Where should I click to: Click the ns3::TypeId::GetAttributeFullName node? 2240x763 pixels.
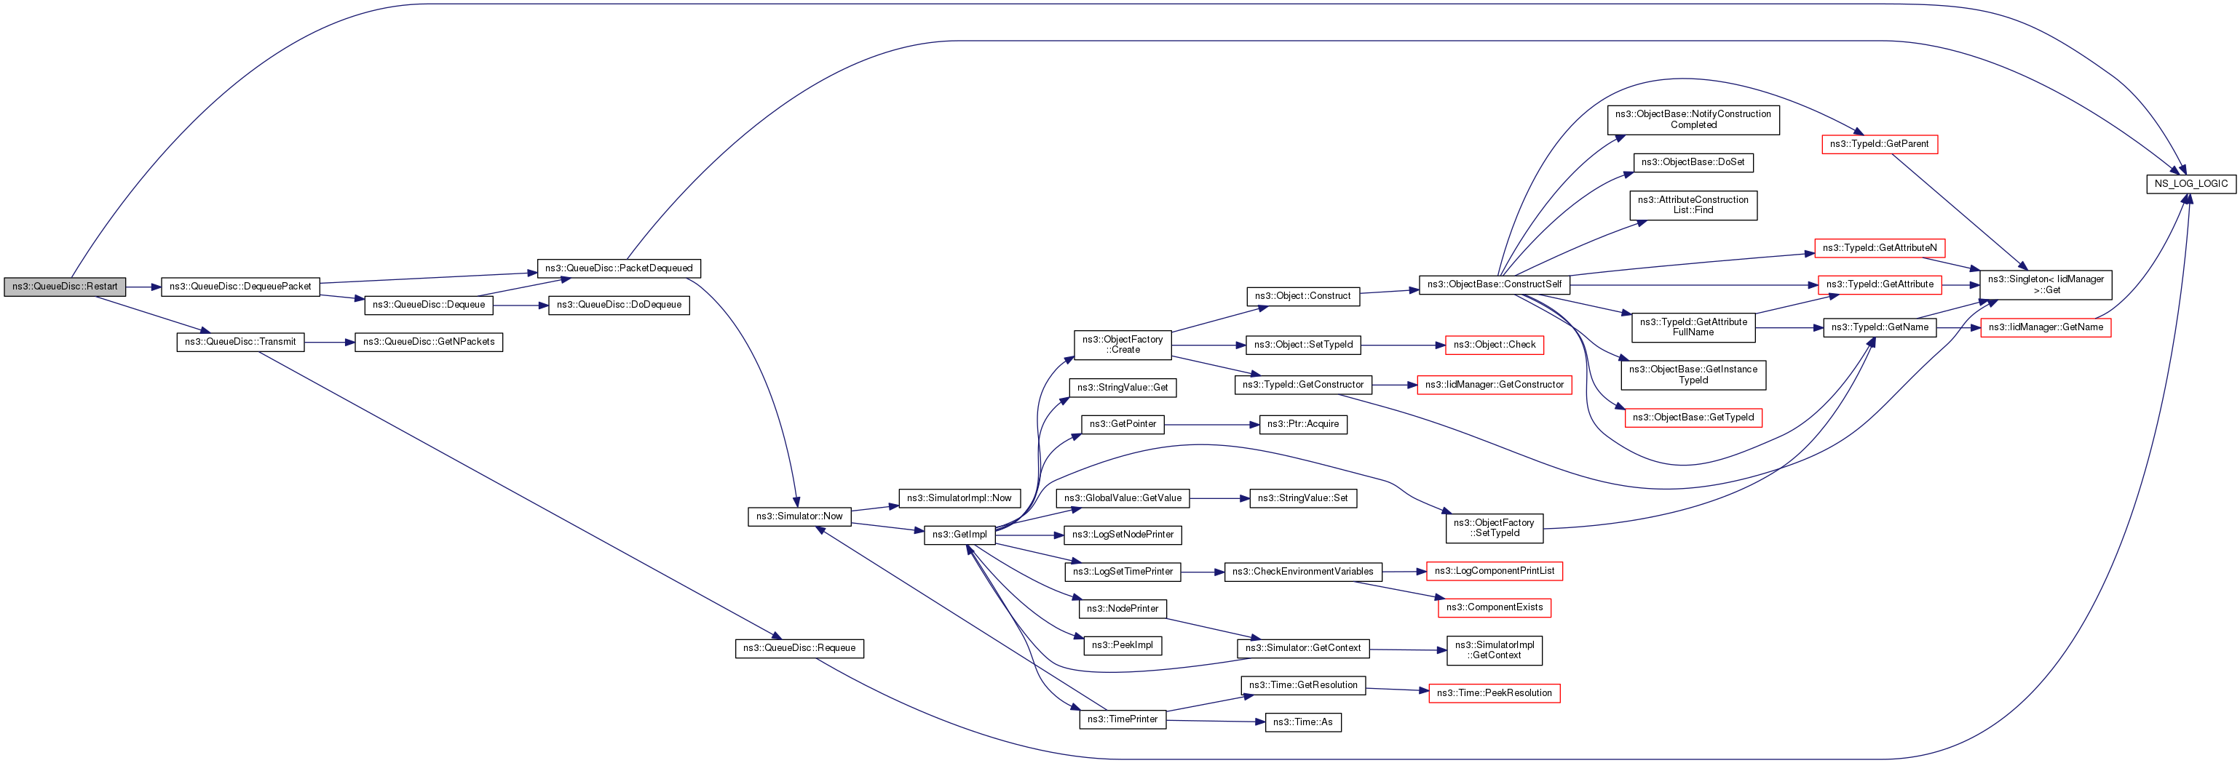pos(1693,327)
